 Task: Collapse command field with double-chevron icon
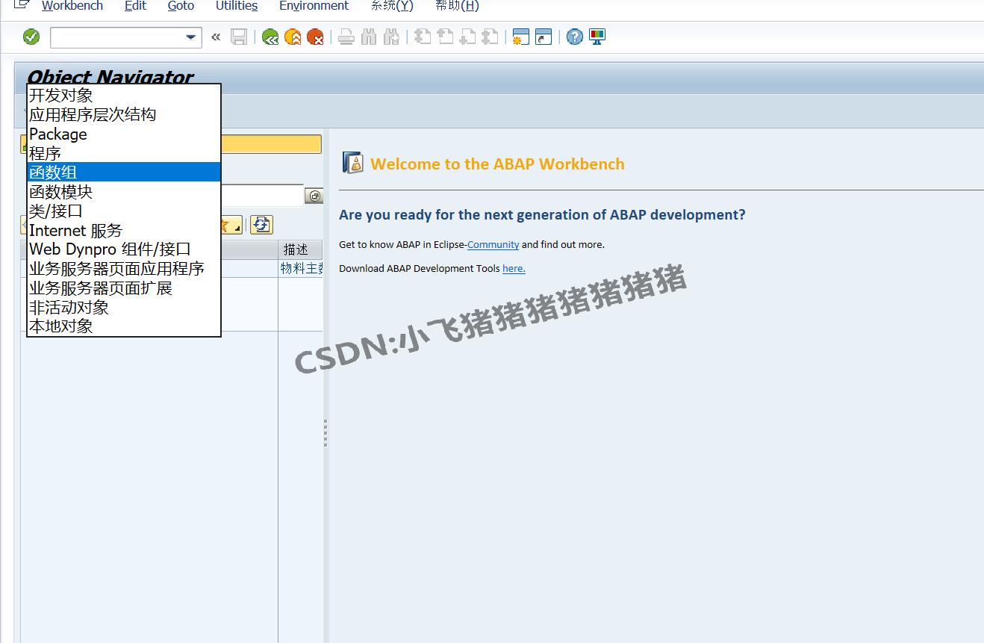[216, 37]
